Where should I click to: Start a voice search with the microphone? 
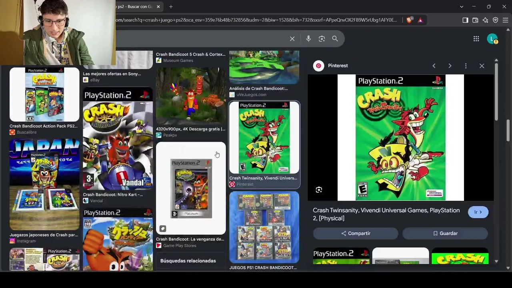(308, 39)
